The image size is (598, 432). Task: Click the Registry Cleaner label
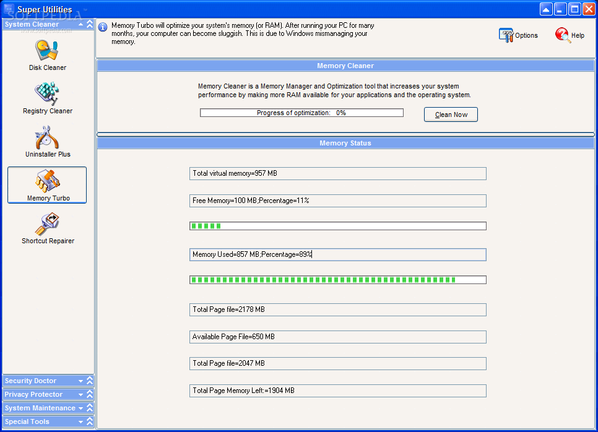(x=47, y=111)
